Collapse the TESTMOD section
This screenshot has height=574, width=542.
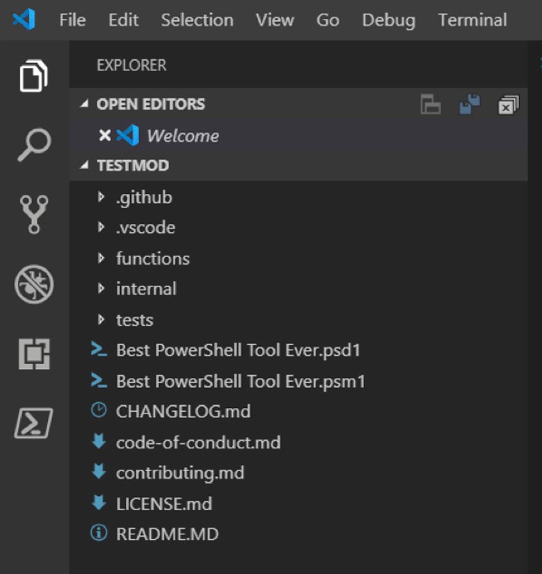point(132,165)
